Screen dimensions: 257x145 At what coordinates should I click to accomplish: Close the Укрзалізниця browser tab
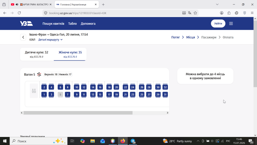pyautogui.click(x=96, y=4)
